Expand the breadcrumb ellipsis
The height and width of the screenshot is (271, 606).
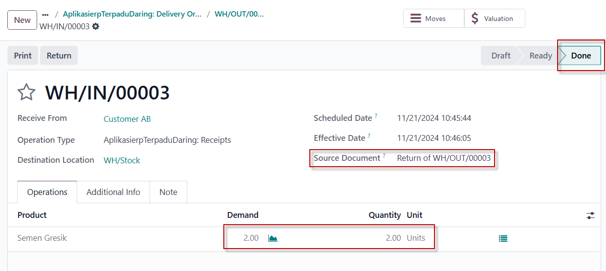45,15
